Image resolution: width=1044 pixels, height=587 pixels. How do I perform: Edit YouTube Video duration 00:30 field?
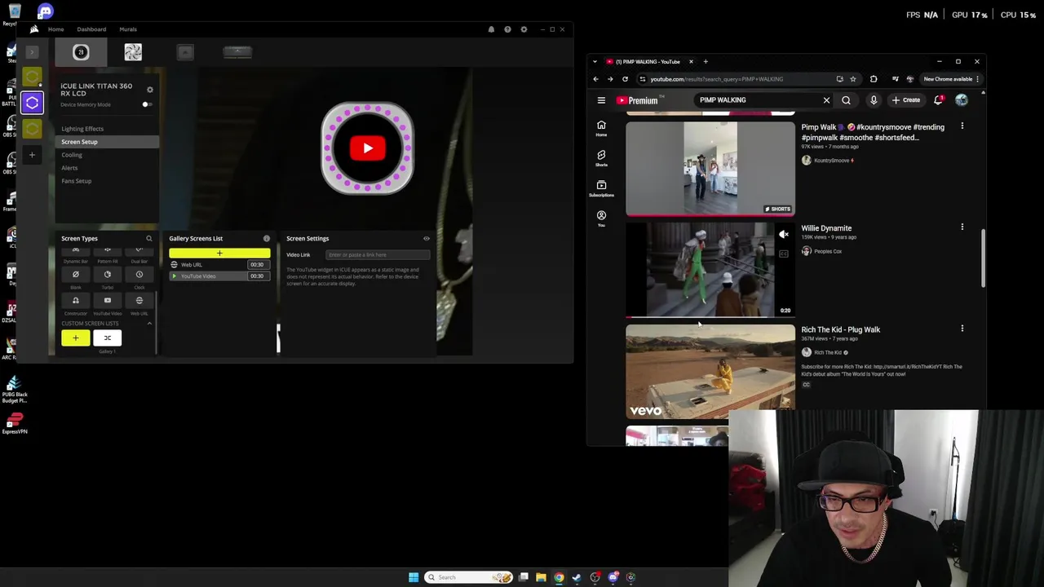click(x=257, y=276)
